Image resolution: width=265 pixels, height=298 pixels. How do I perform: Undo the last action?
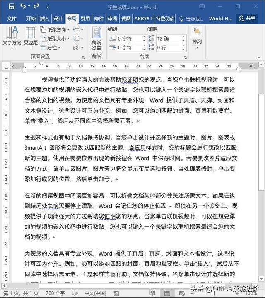[23, 6]
